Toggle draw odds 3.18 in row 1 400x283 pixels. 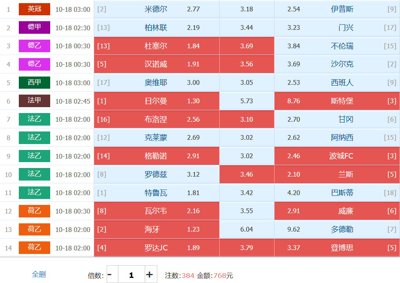click(x=247, y=9)
